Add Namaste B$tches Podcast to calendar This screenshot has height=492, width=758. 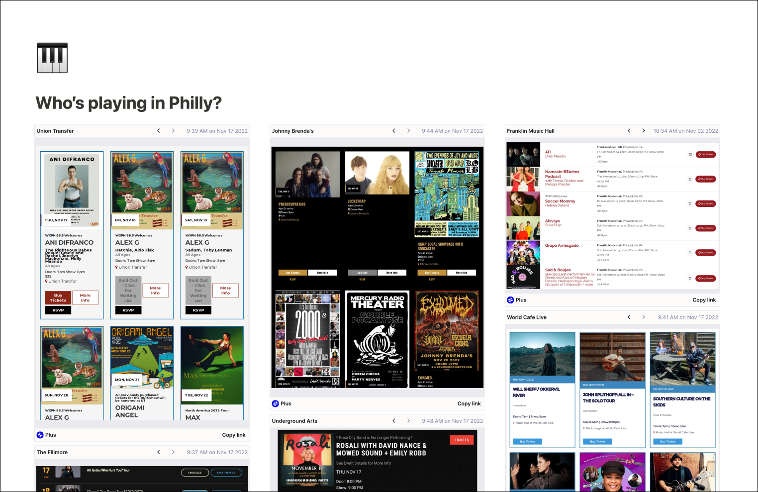tap(690, 179)
